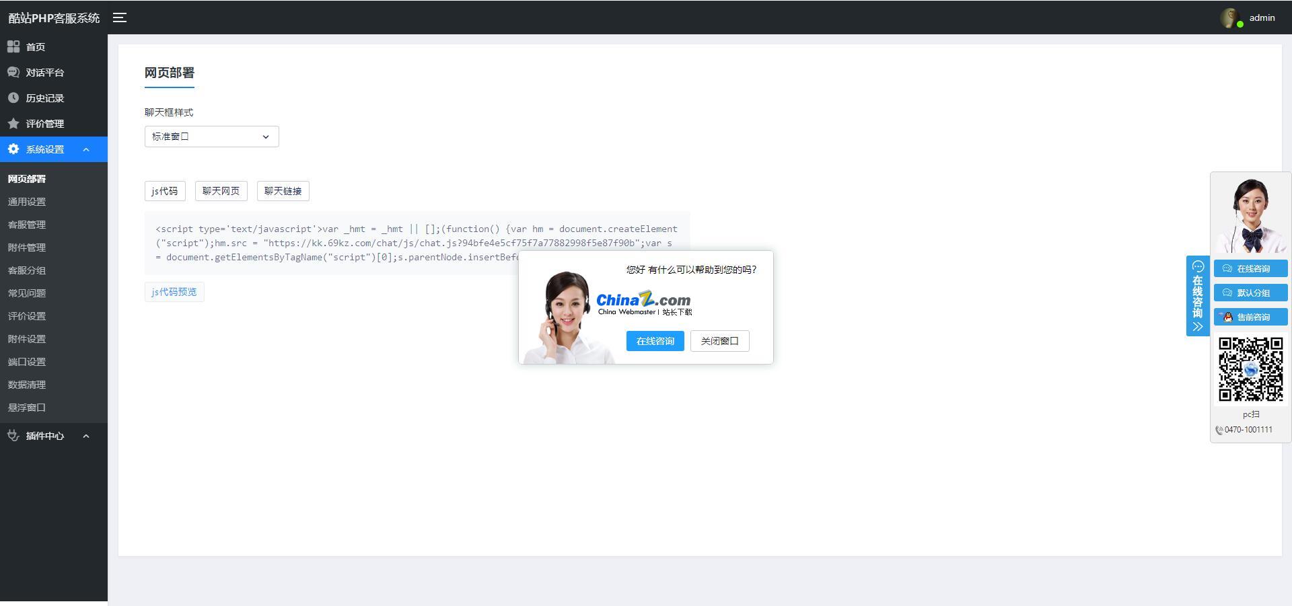Image resolution: width=1292 pixels, height=606 pixels.
Task: Click the phone icon next to 0470-1001111
Action: [x=1219, y=430]
